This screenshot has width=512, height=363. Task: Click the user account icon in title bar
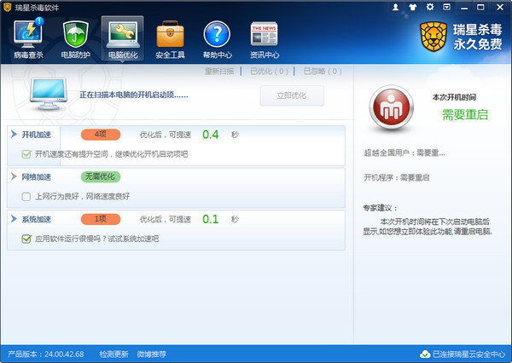[x=395, y=7]
